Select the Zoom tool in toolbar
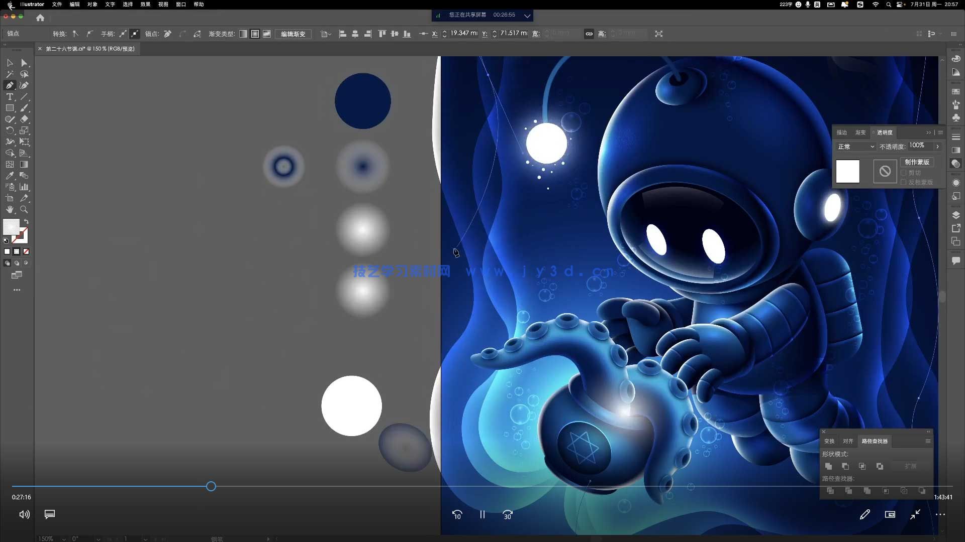The height and width of the screenshot is (542, 965). click(x=24, y=209)
